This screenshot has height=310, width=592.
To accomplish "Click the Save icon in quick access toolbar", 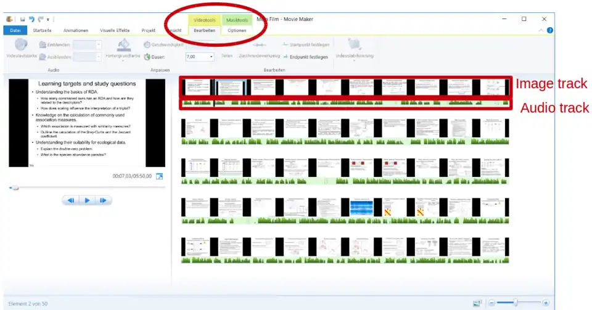I will point(23,19).
